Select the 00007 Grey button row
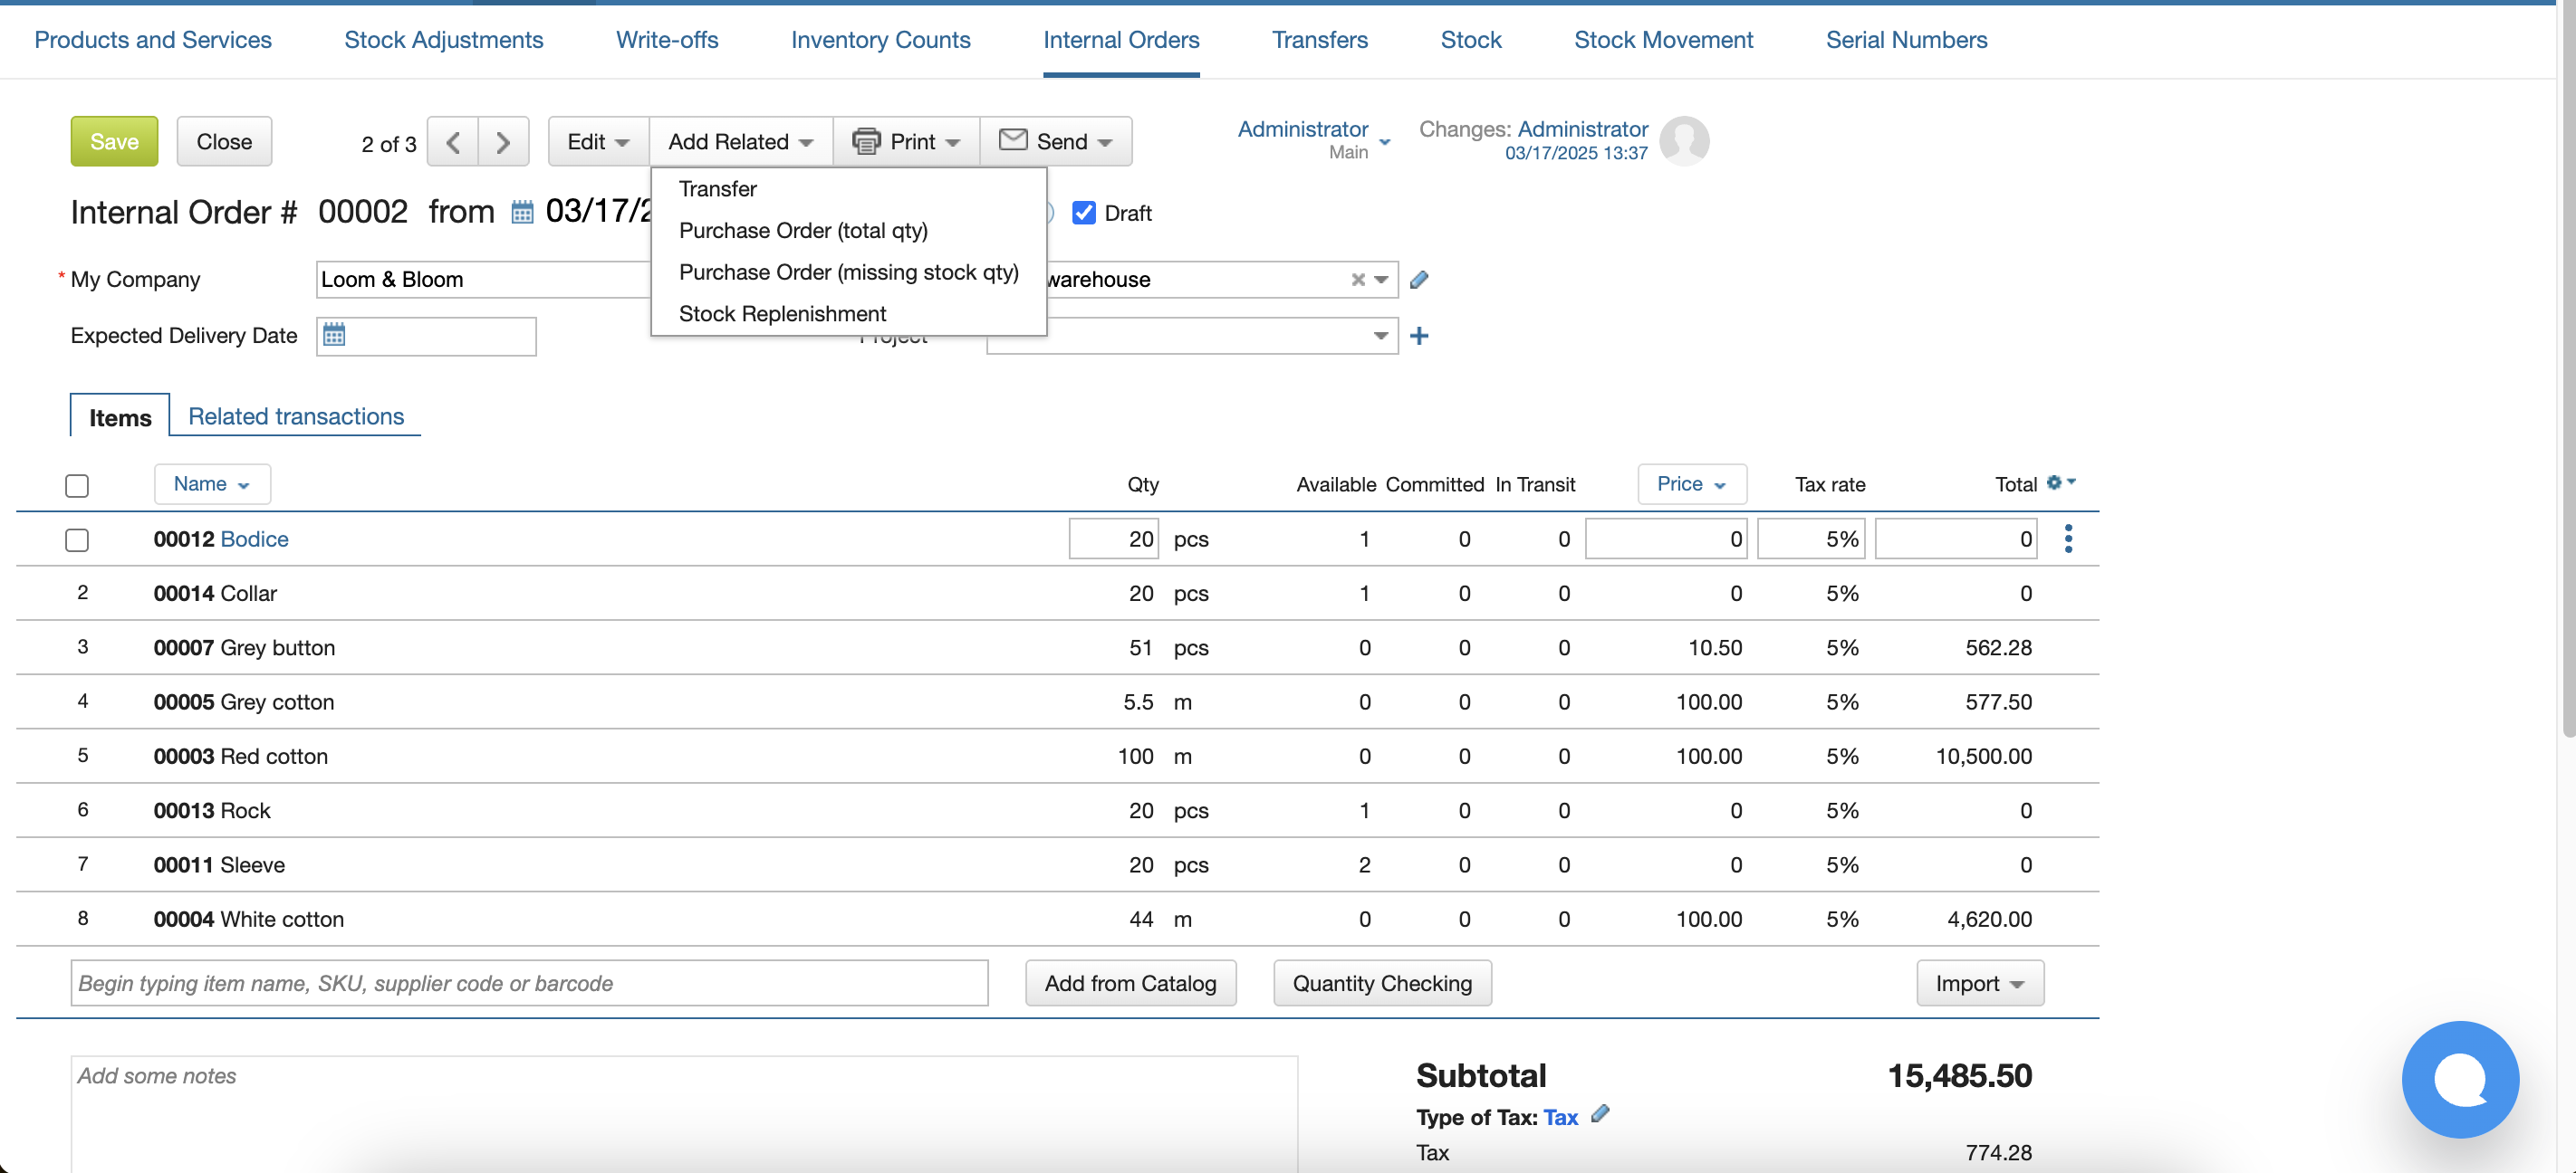The height and width of the screenshot is (1173, 2576). pos(1057,647)
